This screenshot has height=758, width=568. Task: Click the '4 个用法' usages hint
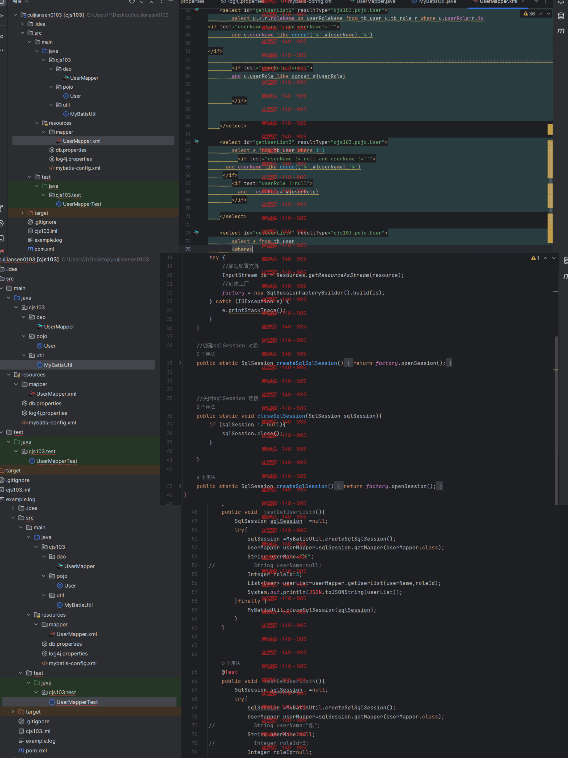coord(206,477)
